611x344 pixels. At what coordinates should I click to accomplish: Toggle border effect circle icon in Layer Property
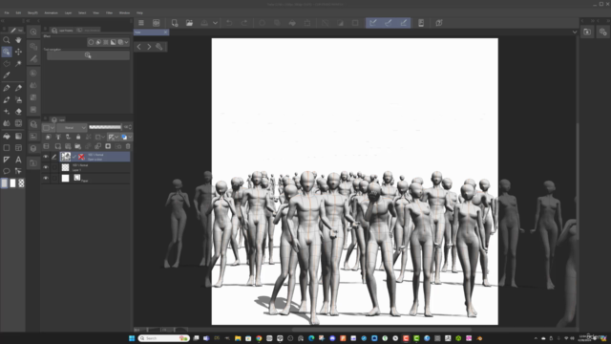click(91, 42)
